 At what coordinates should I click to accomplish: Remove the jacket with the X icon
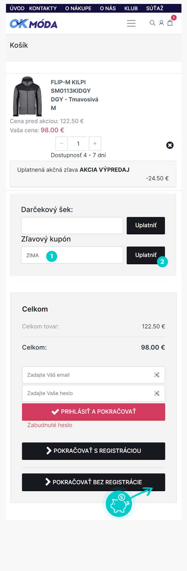(x=170, y=145)
